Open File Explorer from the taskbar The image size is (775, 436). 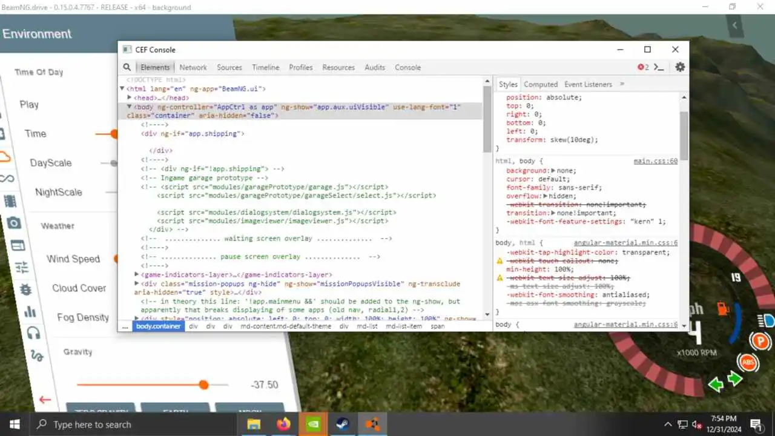point(253,424)
